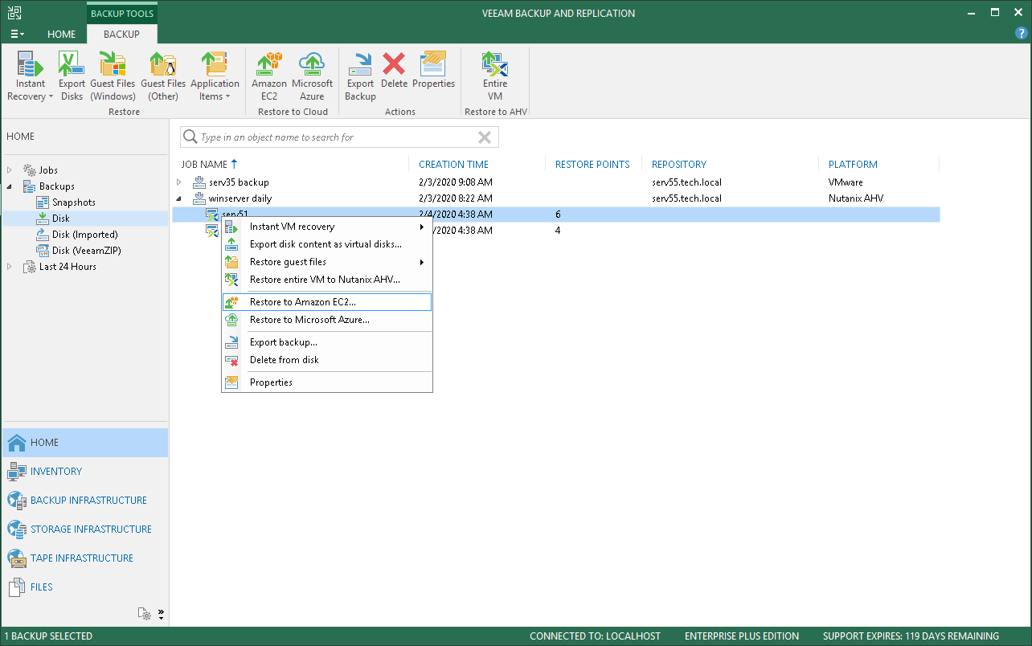Choose Export disk content as virtual disks
Image resolution: width=1032 pixels, height=646 pixels.
(327, 244)
